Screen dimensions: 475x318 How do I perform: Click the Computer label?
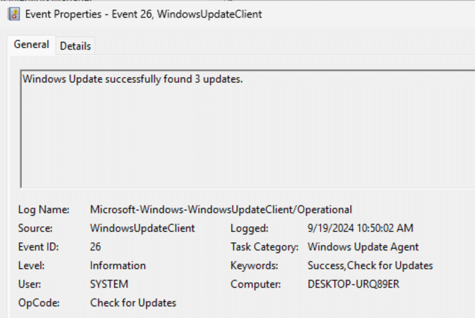click(x=256, y=284)
